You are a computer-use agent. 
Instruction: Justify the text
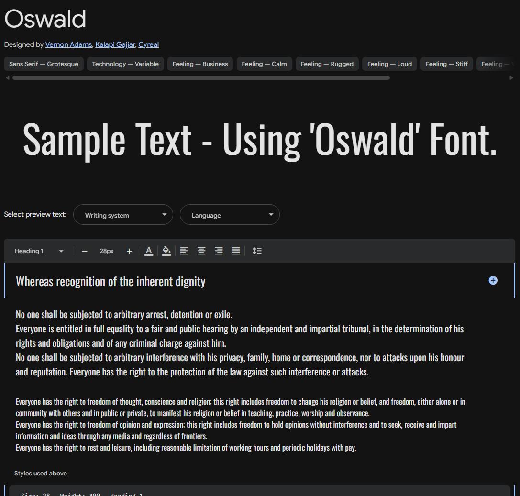236,251
